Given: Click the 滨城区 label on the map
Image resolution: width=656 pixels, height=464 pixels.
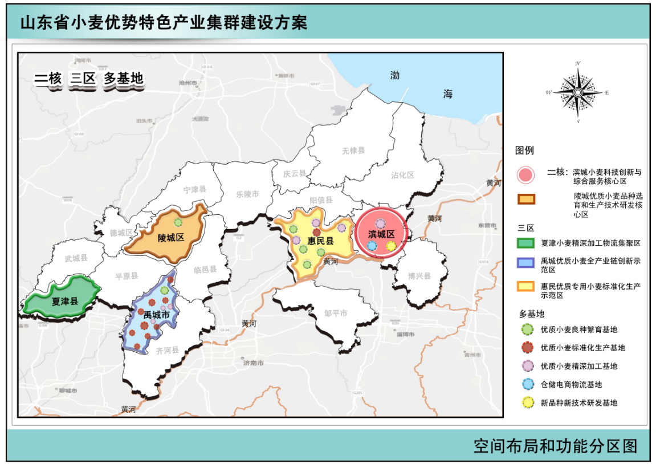Looking at the screenshot, I should click(x=381, y=234).
